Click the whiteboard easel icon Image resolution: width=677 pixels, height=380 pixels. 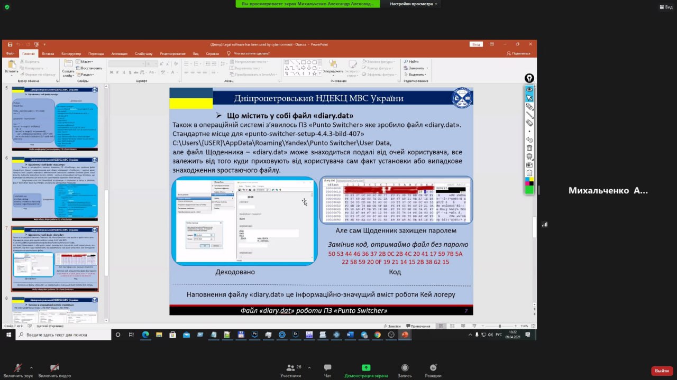pos(529,156)
